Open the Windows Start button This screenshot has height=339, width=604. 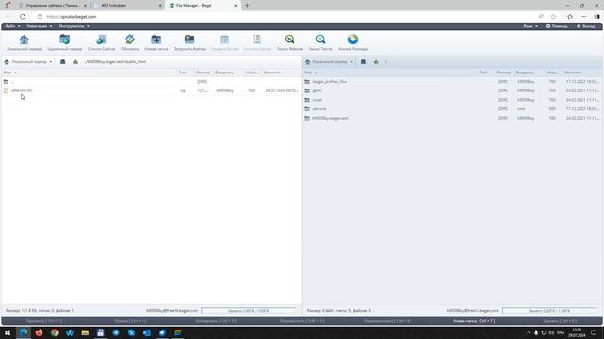(x=8, y=332)
